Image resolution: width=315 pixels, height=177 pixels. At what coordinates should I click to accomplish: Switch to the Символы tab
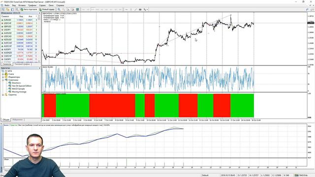[x=7, y=64]
